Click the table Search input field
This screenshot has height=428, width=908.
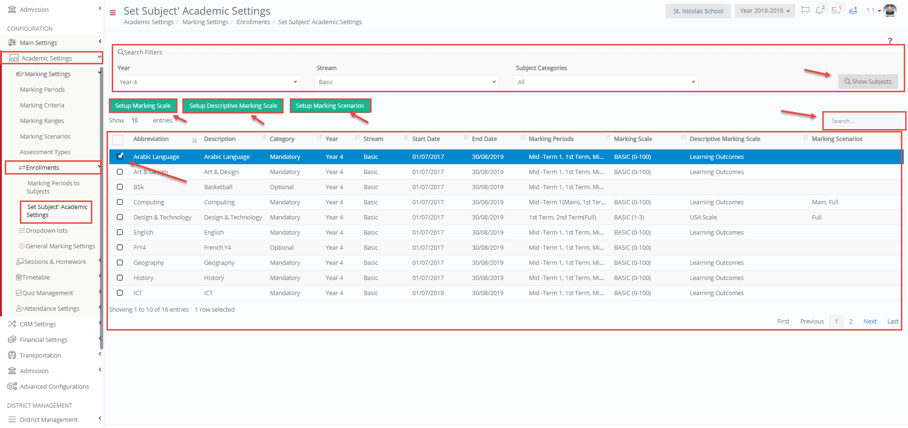click(864, 121)
